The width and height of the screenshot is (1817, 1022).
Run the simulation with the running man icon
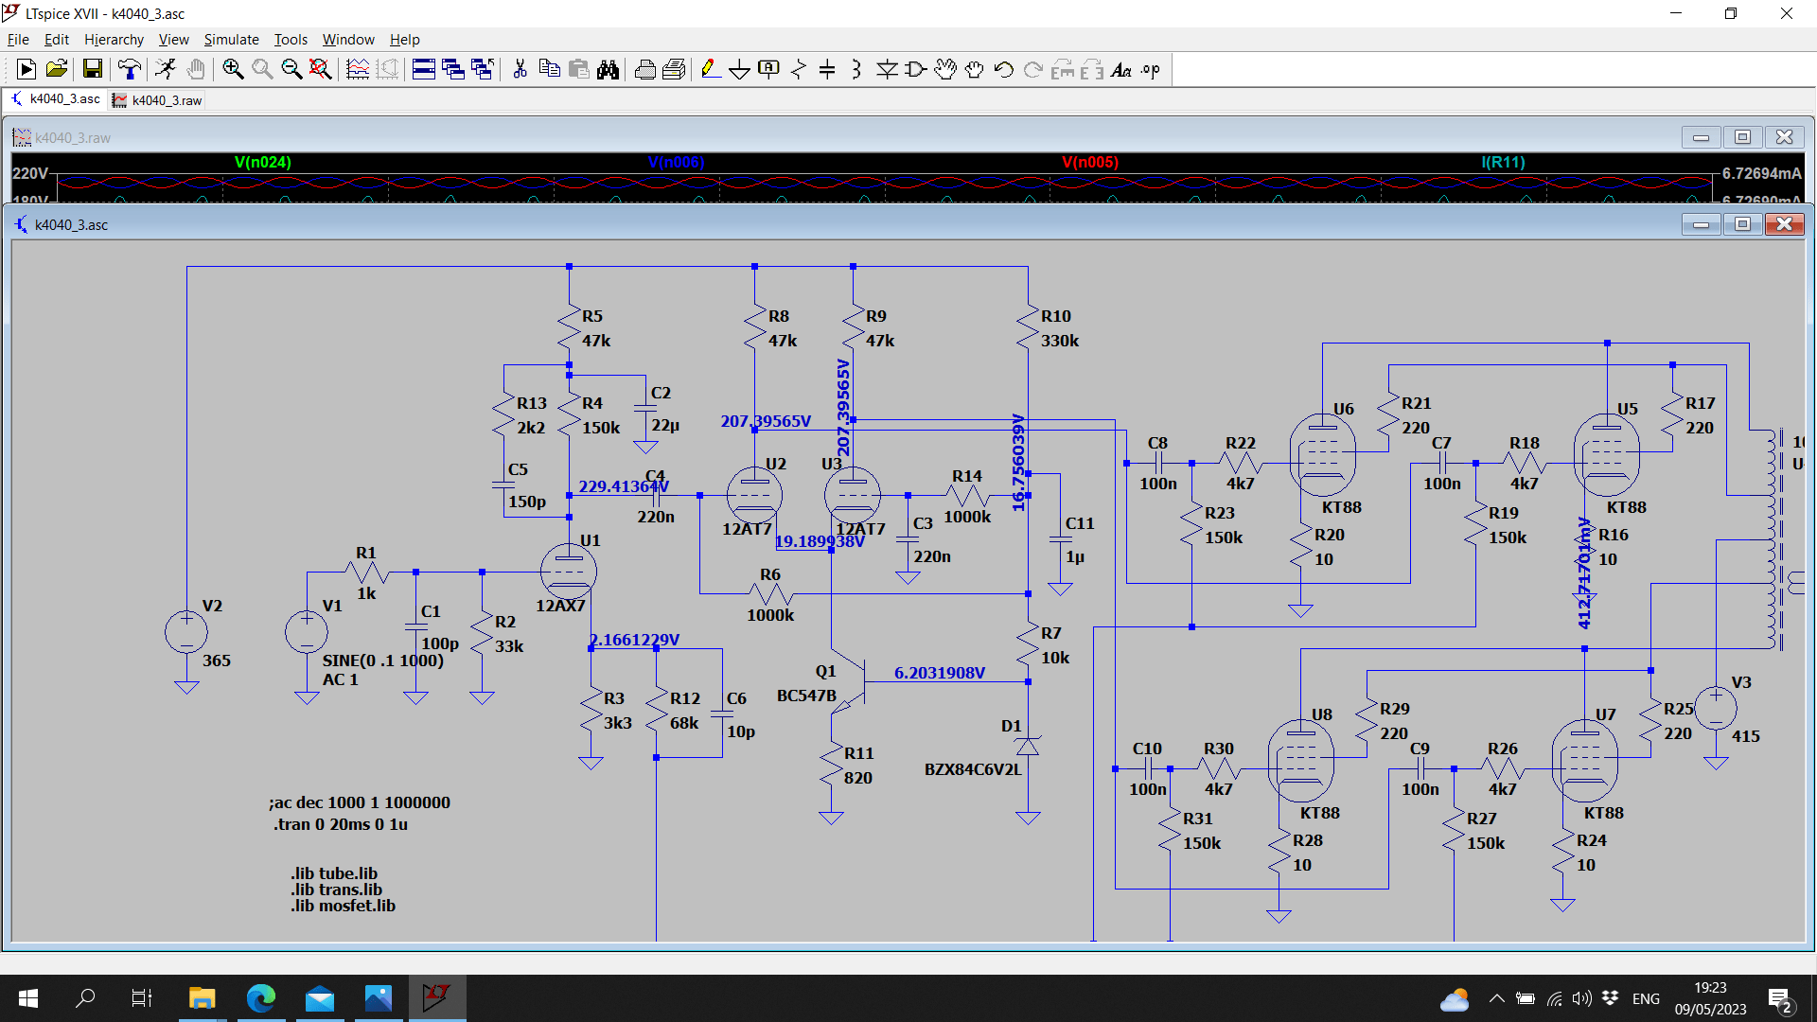(x=166, y=69)
